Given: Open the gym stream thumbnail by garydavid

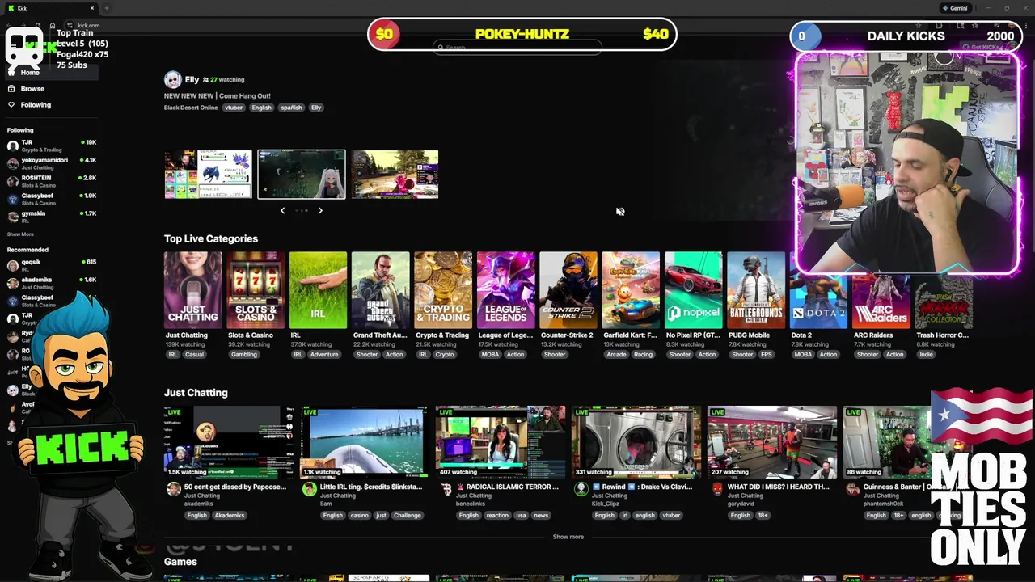Looking at the screenshot, I should point(772,442).
